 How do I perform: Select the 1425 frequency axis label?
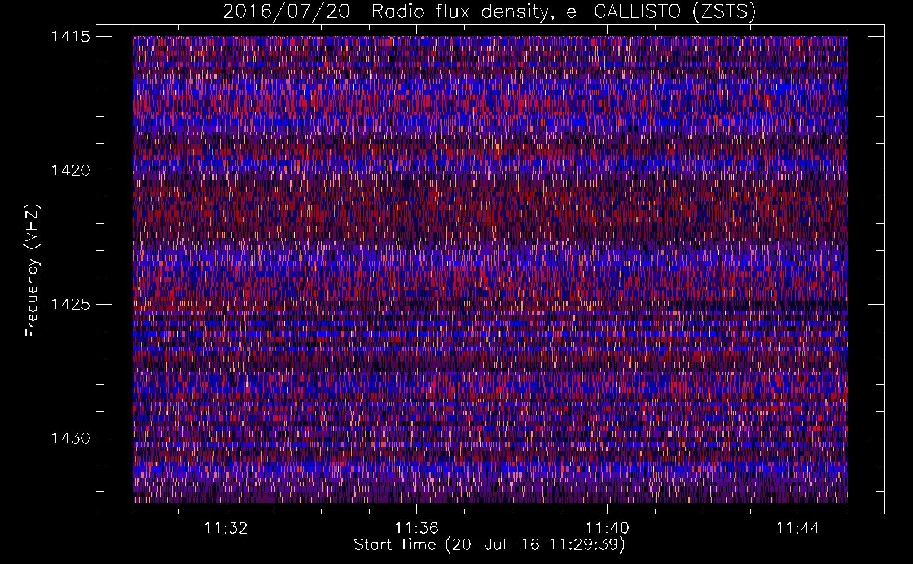coord(71,305)
